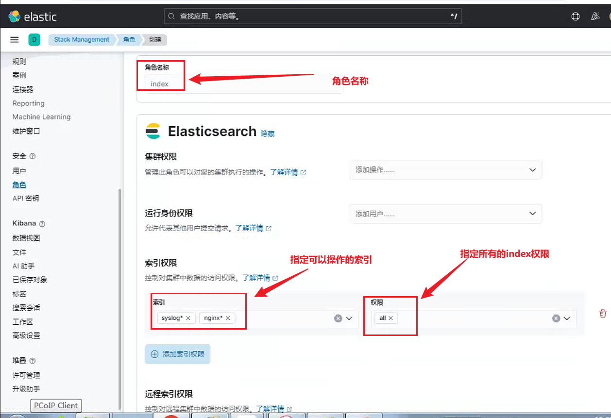Toggle the hamburger navigation menu
611x418 pixels.
point(15,40)
